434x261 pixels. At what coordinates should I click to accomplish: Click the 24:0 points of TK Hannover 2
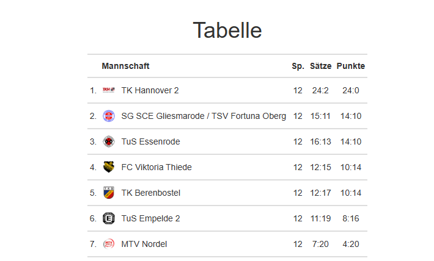(x=350, y=90)
